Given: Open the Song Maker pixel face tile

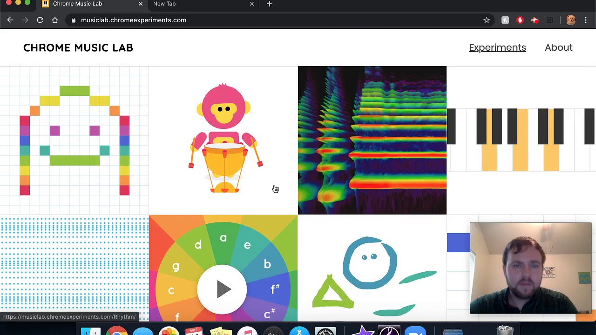Looking at the screenshot, I should tap(74, 140).
